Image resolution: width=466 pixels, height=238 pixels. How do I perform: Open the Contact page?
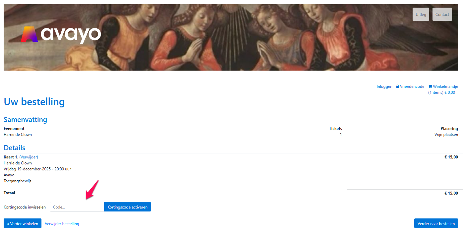(442, 14)
